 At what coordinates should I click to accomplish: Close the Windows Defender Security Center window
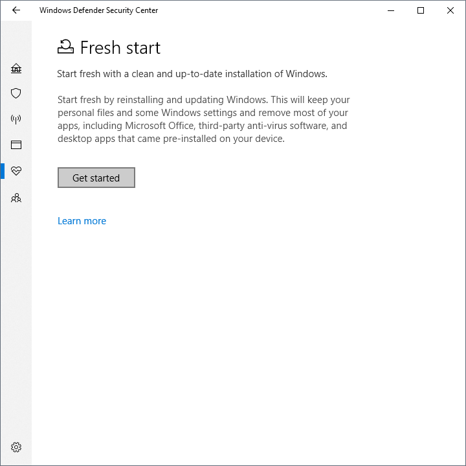[x=450, y=10]
